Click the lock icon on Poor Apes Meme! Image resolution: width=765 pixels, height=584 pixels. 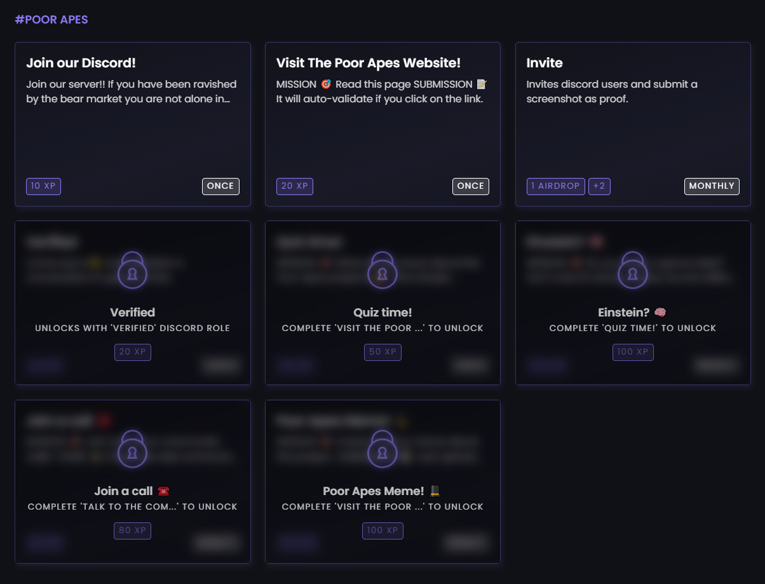click(382, 449)
